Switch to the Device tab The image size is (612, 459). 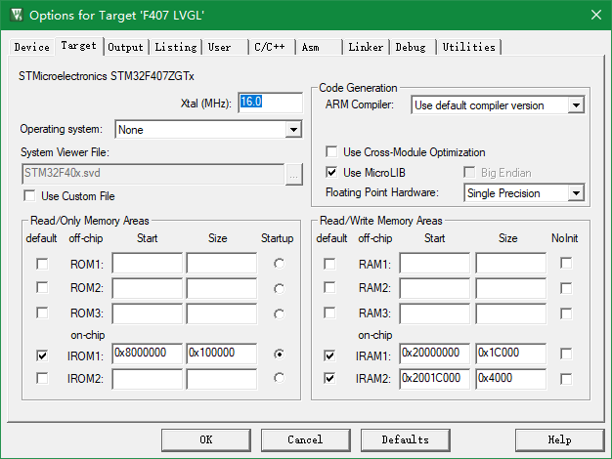(32, 47)
